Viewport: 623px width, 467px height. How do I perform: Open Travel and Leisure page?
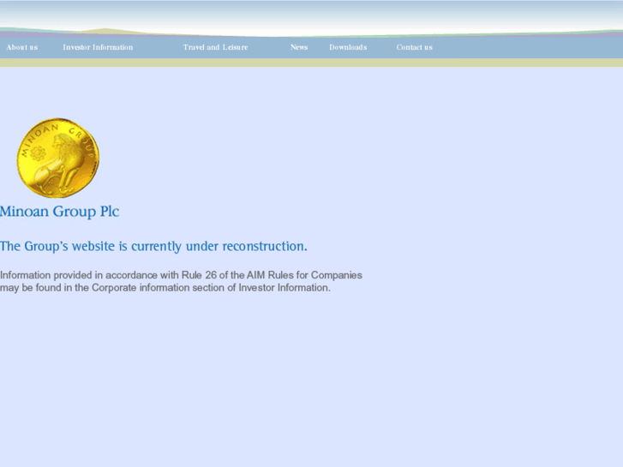[215, 47]
